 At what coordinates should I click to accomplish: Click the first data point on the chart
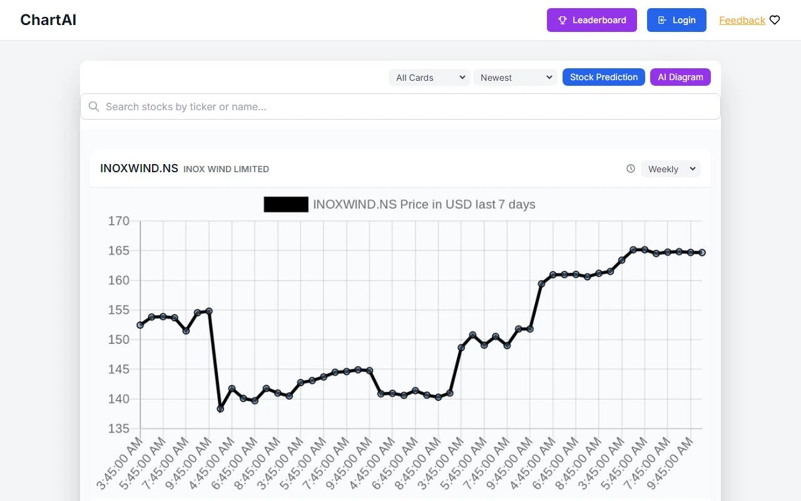(140, 325)
